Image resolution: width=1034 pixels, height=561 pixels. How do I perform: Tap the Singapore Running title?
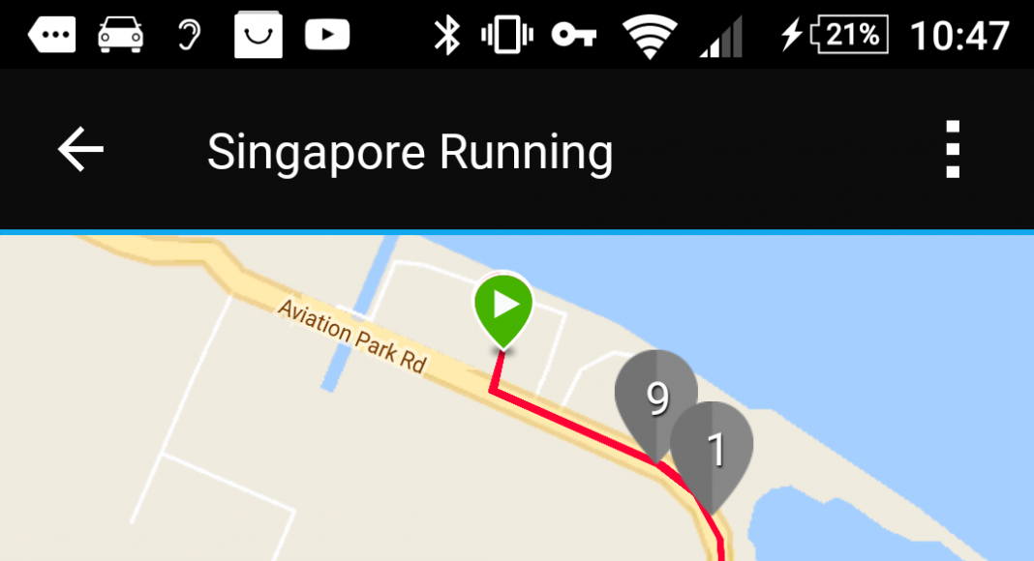411,152
